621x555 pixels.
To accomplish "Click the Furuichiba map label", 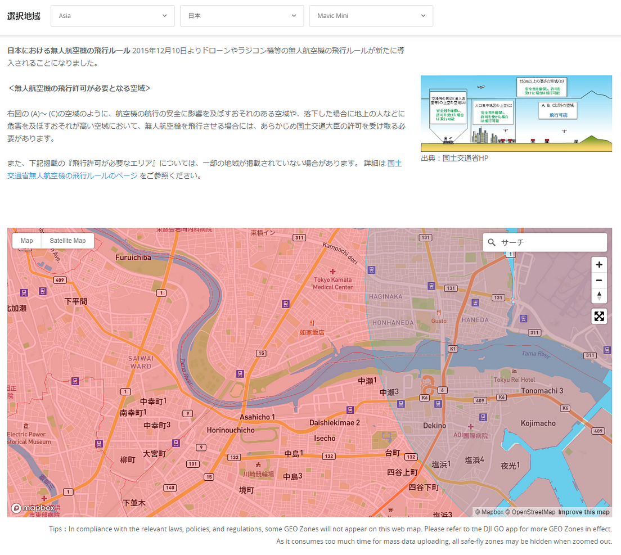I will [133, 258].
